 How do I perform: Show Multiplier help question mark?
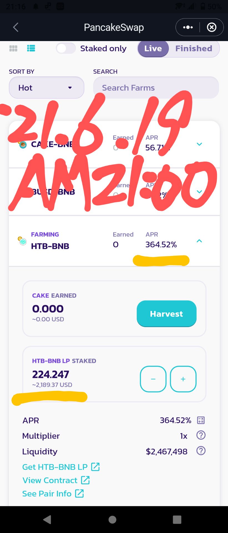[201, 435]
